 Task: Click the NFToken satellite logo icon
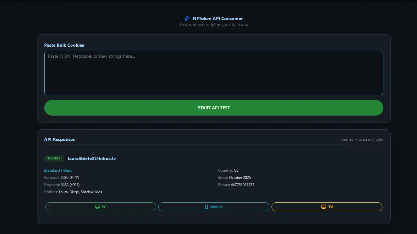click(x=187, y=18)
